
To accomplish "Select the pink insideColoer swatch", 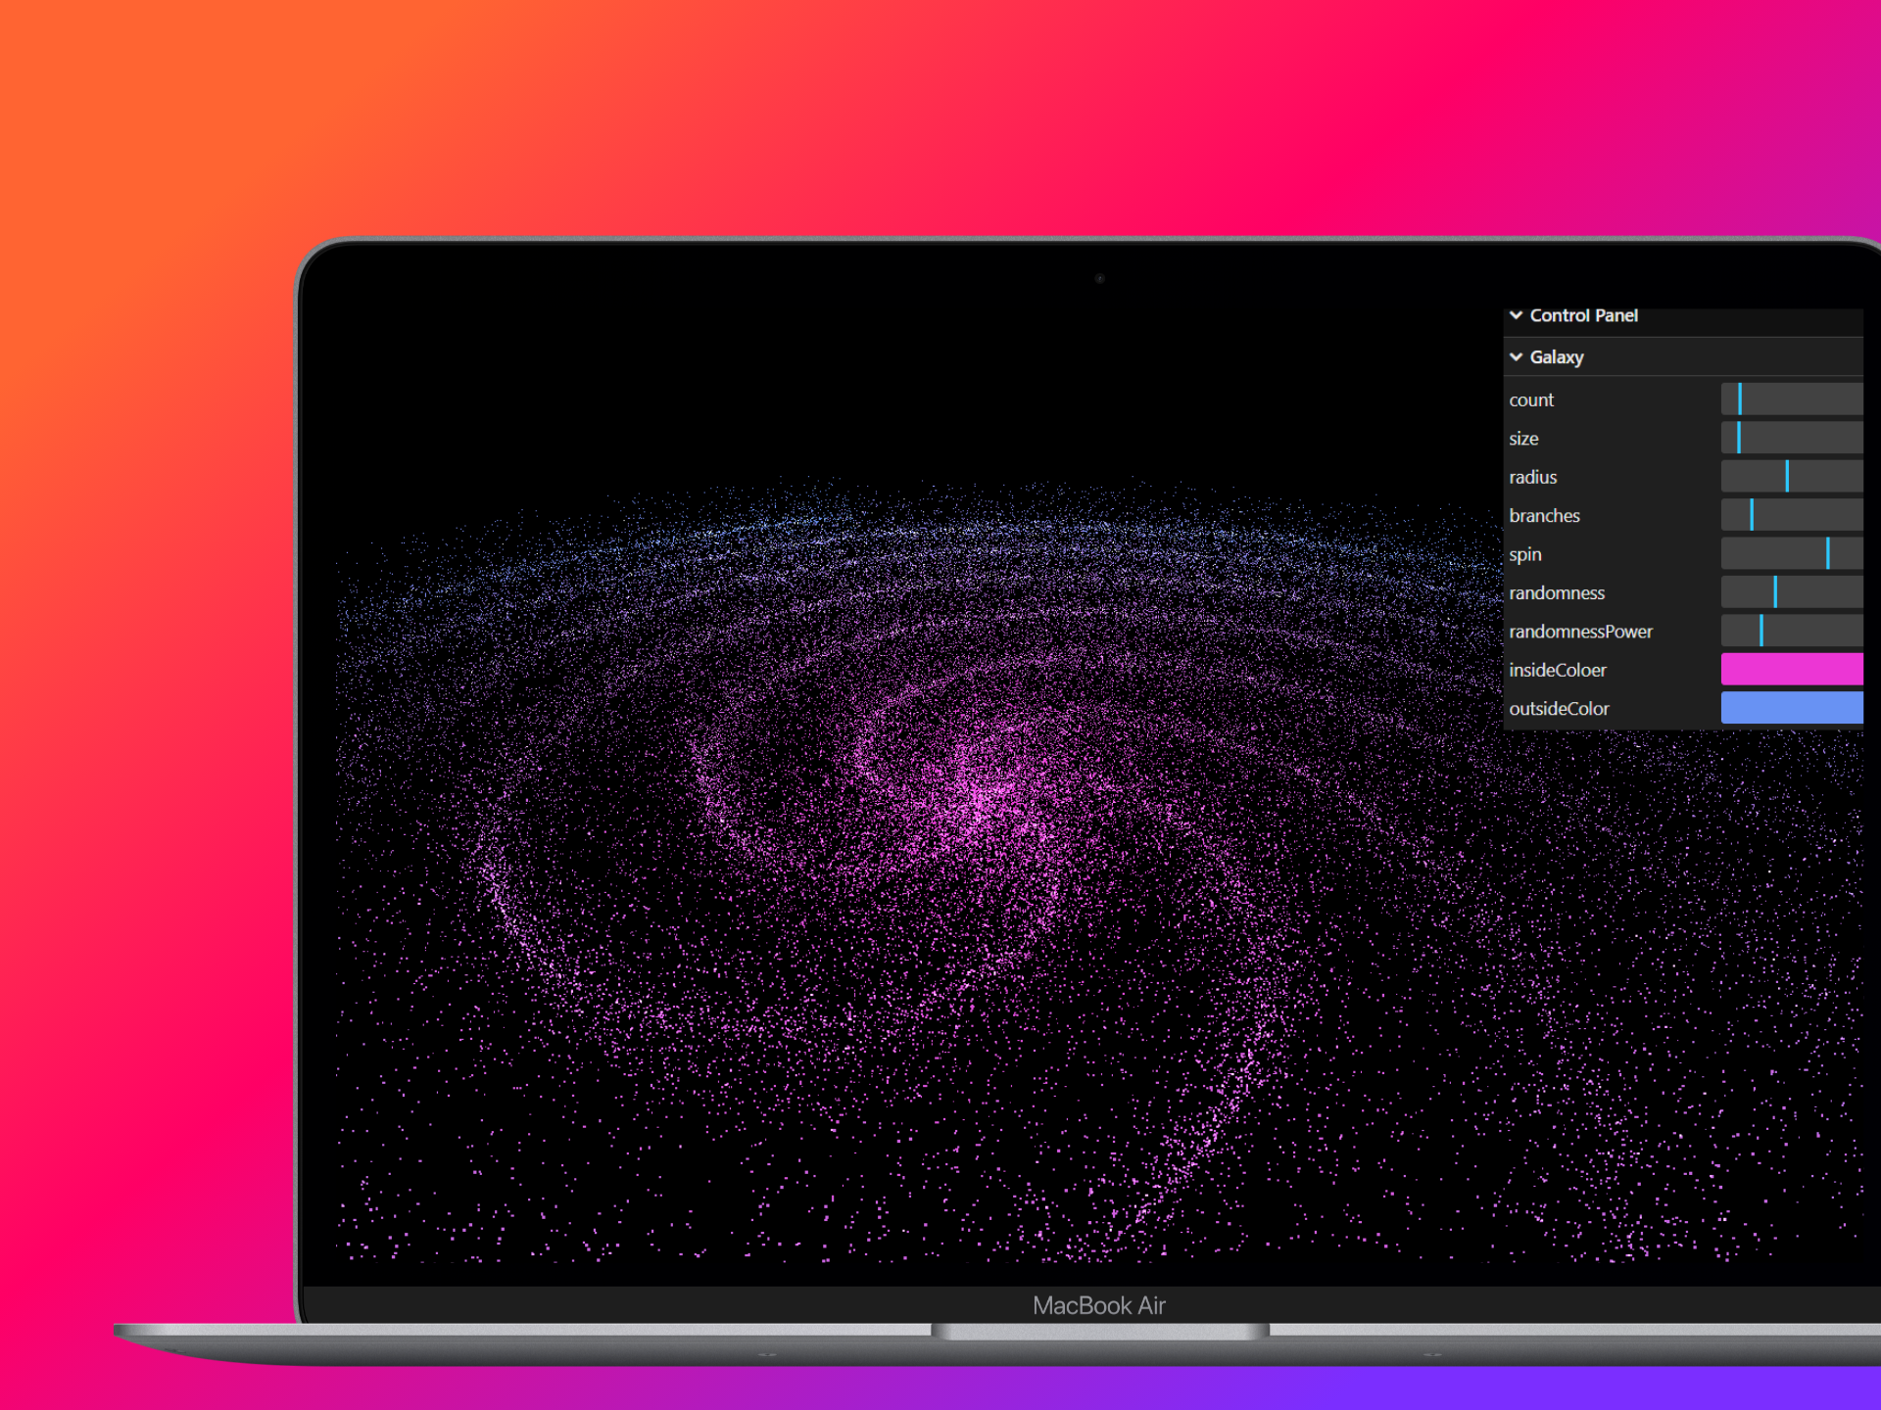I will [x=1791, y=669].
